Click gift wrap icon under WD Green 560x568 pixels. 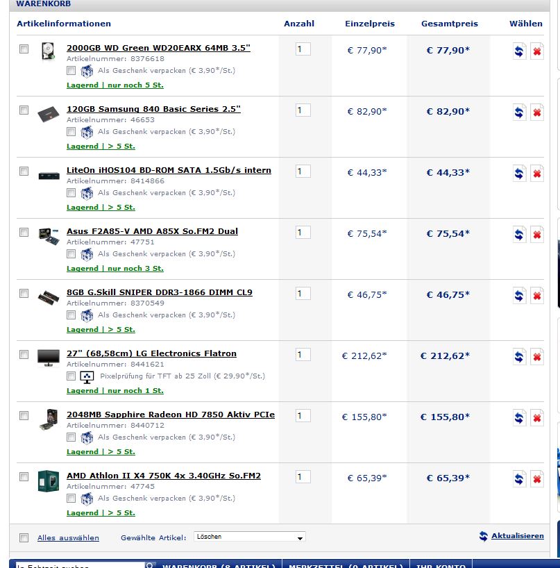[x=87, y=71]
